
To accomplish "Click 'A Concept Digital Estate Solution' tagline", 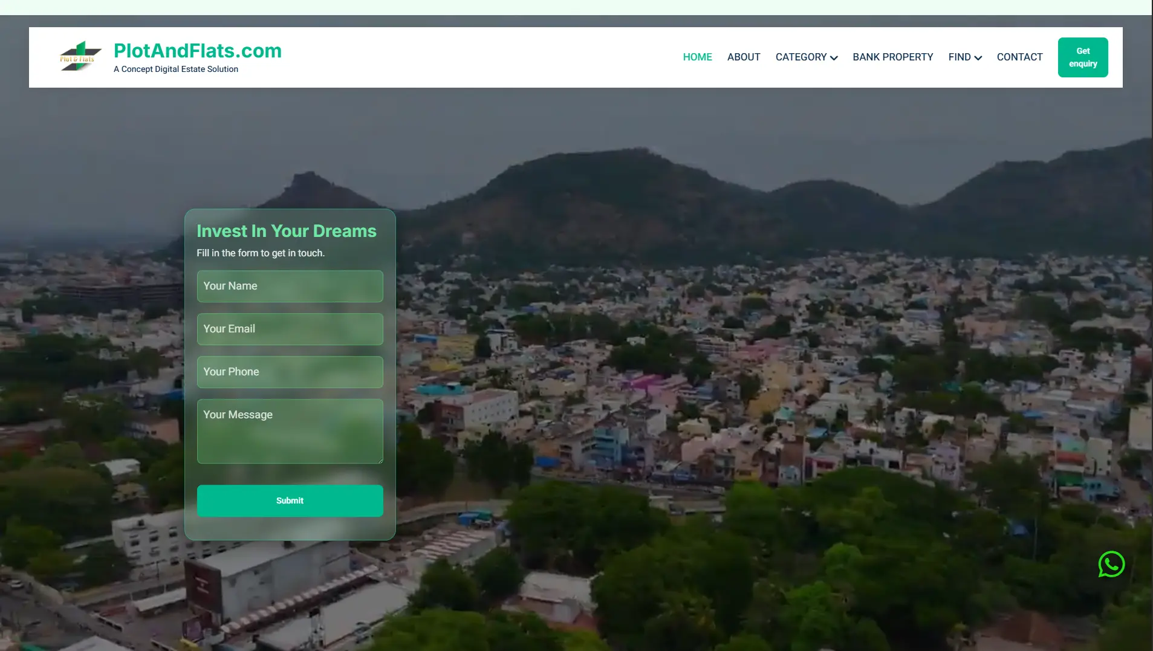I will (x=176, y=70).
